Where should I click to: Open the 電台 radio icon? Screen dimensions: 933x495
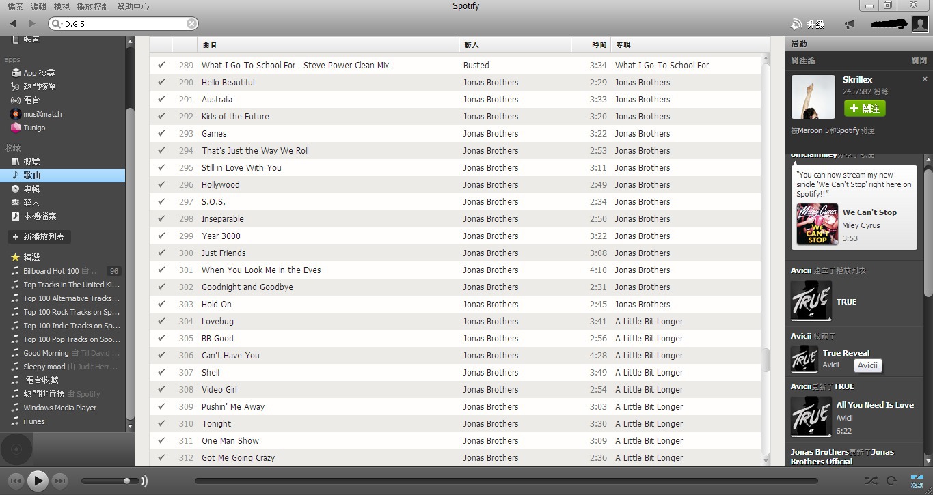[16, 100]
